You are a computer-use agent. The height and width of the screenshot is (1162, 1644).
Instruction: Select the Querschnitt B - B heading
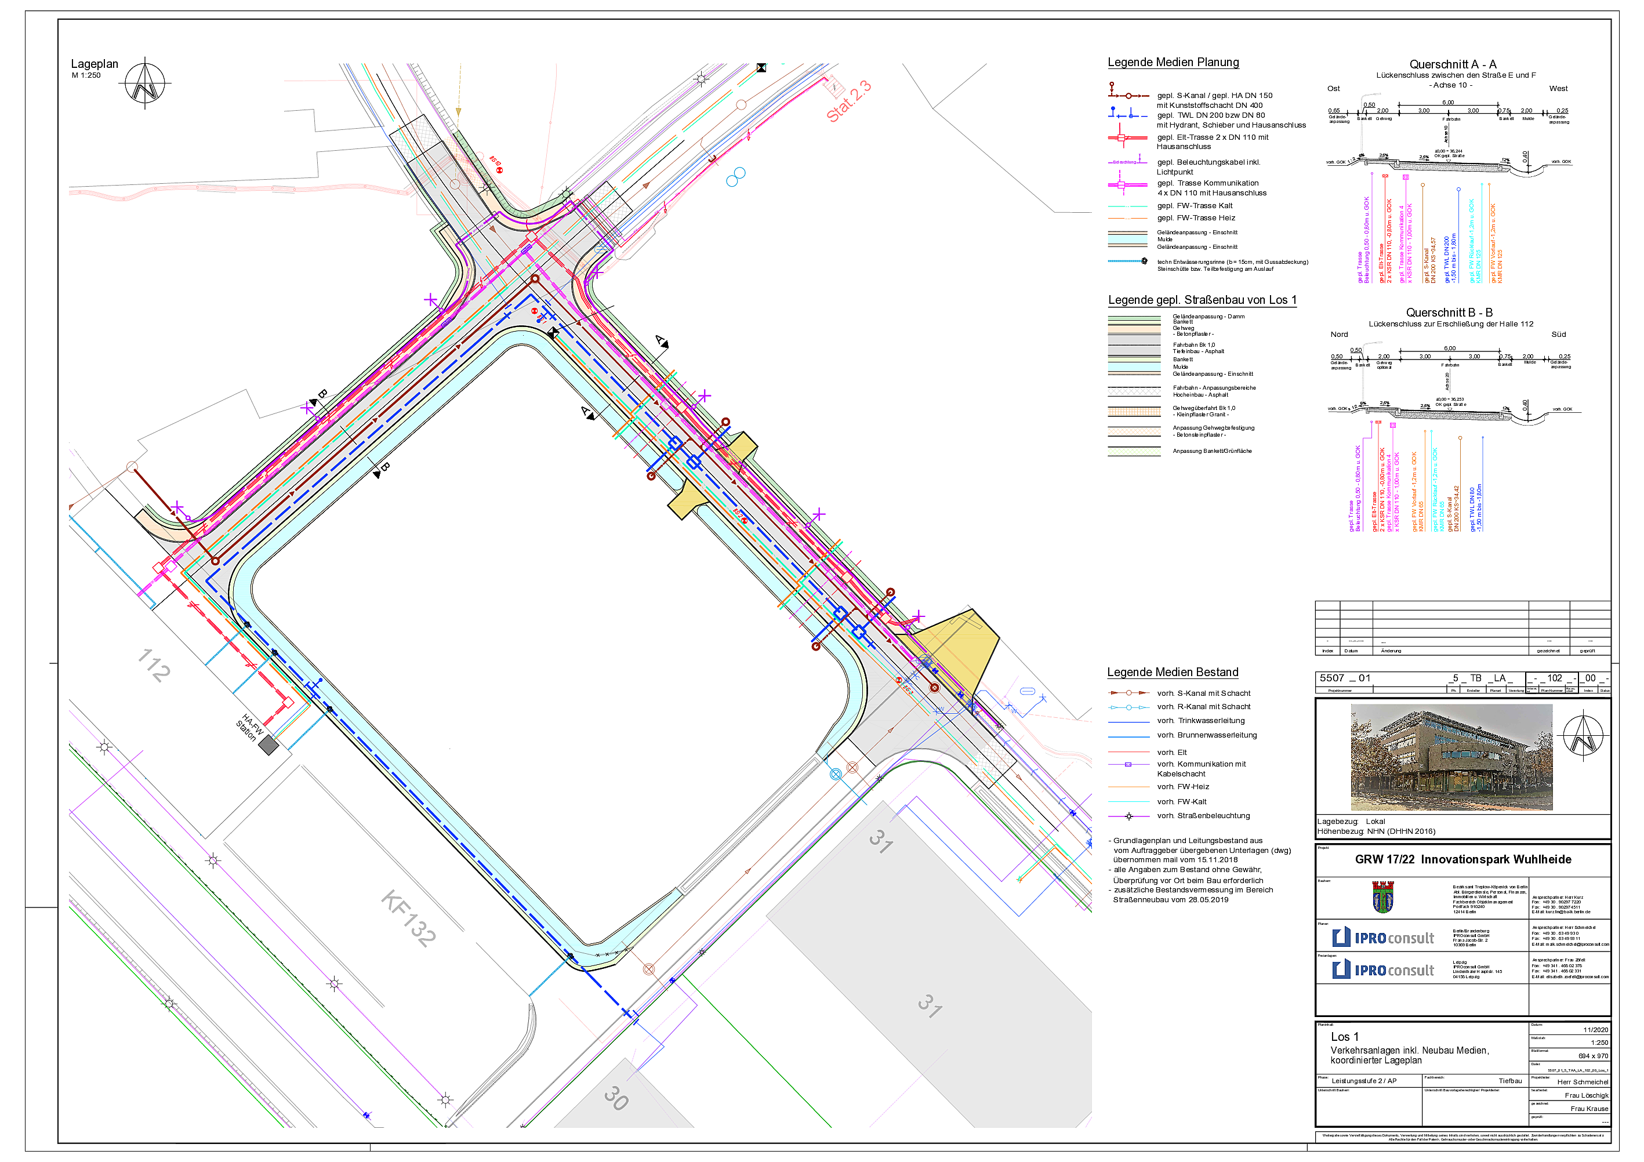1449,313
